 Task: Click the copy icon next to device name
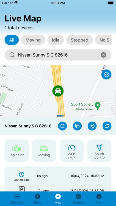coord(77,126)
